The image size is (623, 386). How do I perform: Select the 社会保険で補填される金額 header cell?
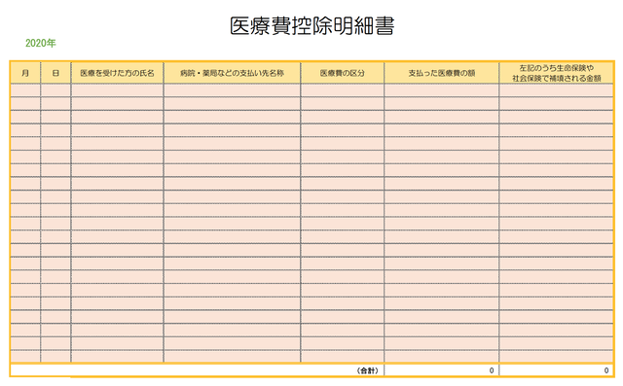point(556,73)
